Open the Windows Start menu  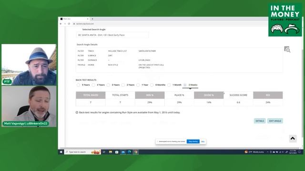click(x=61, y=152)
